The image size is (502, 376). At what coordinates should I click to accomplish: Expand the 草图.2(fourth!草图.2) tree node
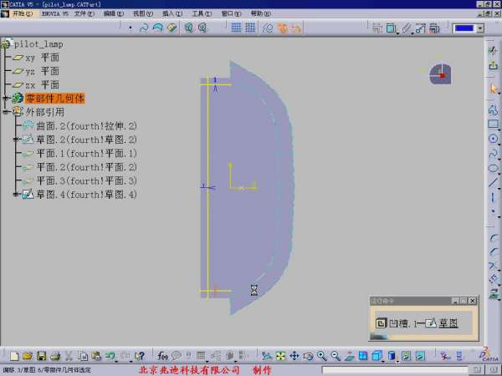[x=17, y=140]
